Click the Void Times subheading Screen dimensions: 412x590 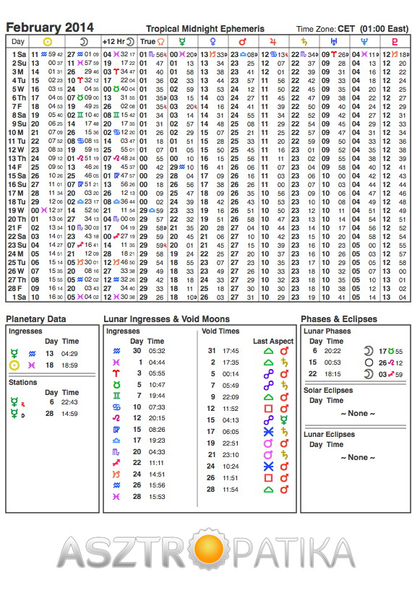tap(220, 331)
